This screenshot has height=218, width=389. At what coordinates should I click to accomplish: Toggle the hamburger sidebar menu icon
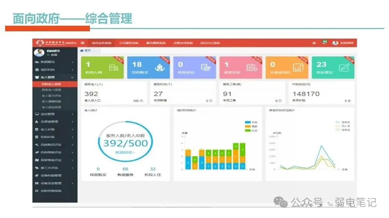83,43
